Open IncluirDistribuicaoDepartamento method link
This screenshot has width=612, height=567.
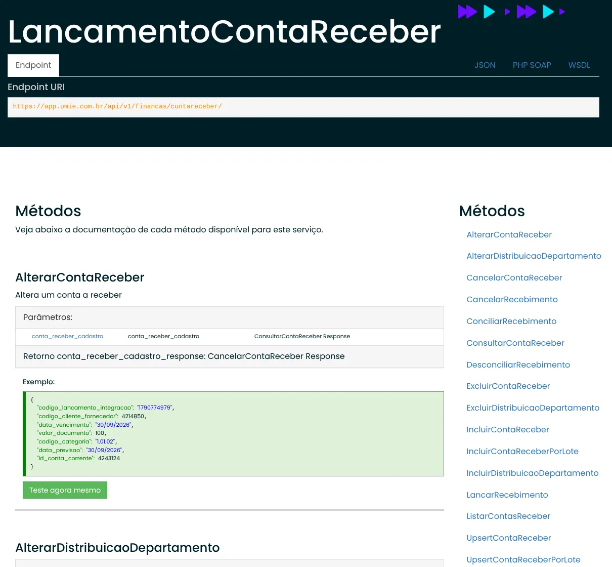pyautogui.click(x=532, y=473)
